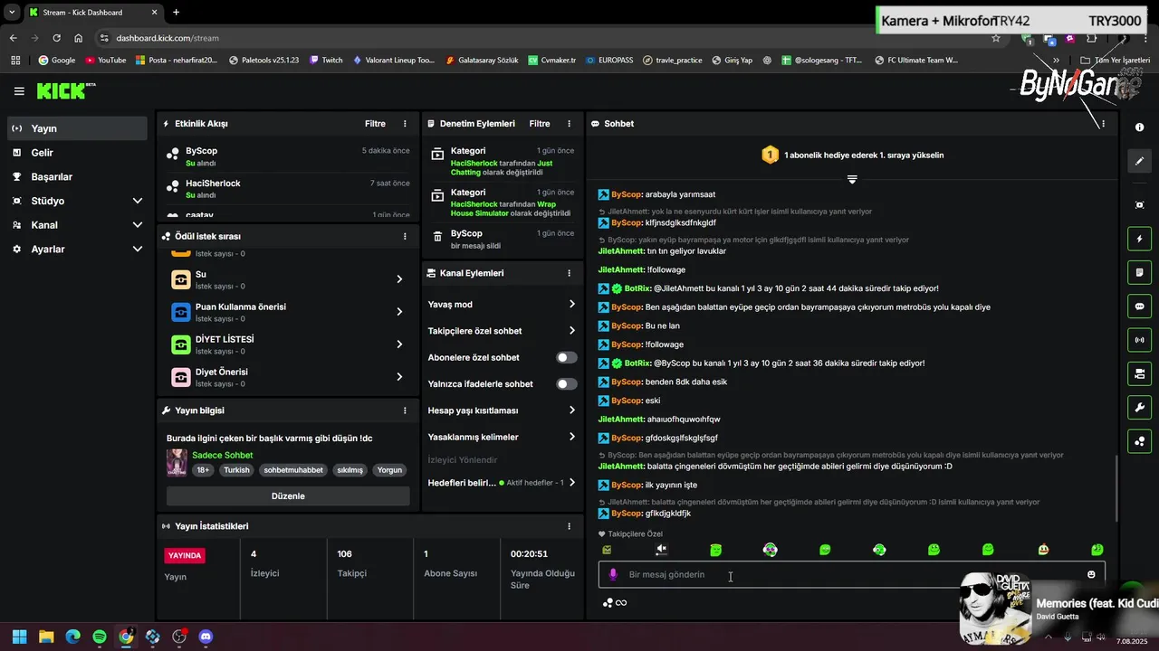Click the camera icon in right sidebar
1159x651 pixels.
coord(1139,373)
